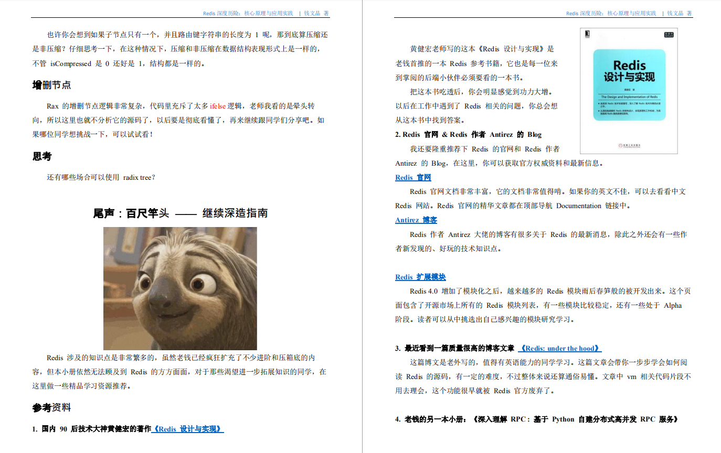Open the "《Redis: under the hood》" article link
721x453 pixels.
tap(560, 348)
